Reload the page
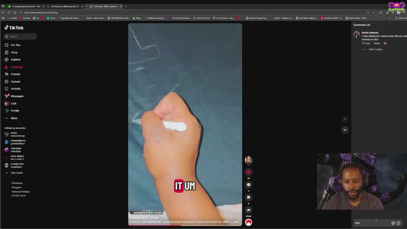The image size is (407, 229). (x=9, y=13)
